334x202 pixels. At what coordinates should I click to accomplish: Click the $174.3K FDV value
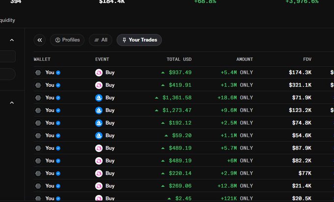300,73
